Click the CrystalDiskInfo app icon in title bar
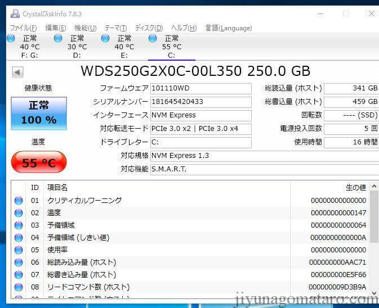This screenshot has width=379, height=308. [15, 13]
